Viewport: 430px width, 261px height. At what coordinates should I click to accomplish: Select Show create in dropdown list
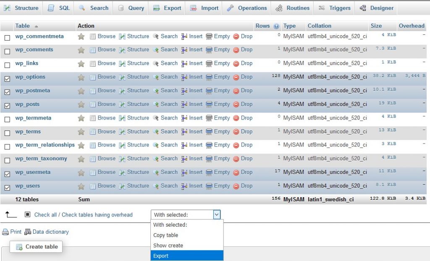click(168, 245)
